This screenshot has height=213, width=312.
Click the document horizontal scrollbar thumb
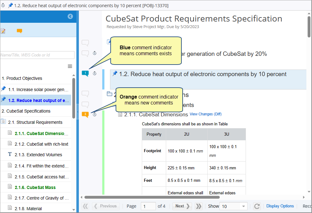click(152, 197)
